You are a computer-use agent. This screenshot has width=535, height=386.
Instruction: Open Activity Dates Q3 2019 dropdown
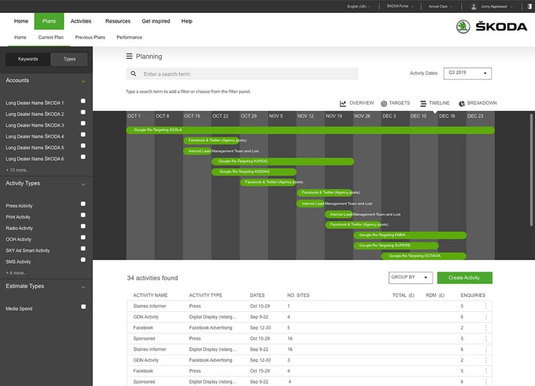[x=468, y=73]
